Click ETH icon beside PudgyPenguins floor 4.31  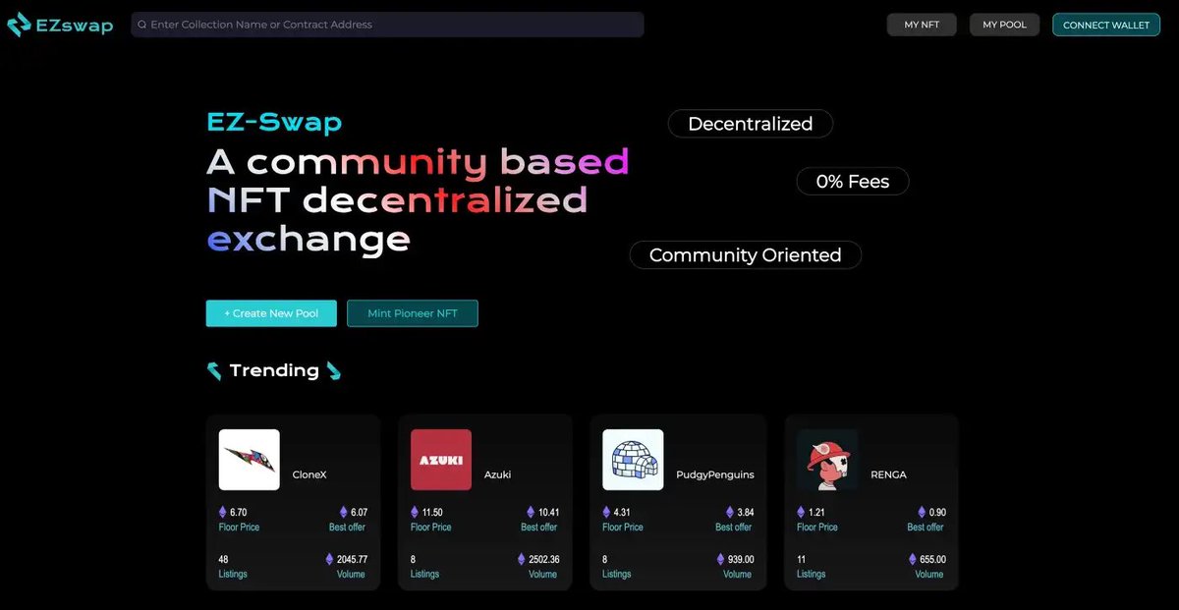606,512
